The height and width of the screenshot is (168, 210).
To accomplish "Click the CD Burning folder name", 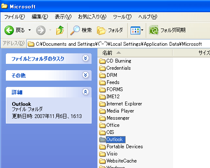I will [119, 61].
